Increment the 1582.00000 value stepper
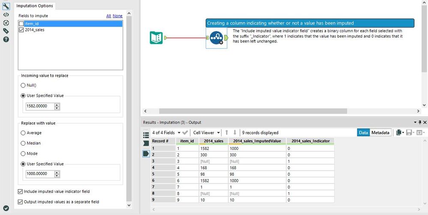Viewport: 428px width, 215px height. pos(57,105)
